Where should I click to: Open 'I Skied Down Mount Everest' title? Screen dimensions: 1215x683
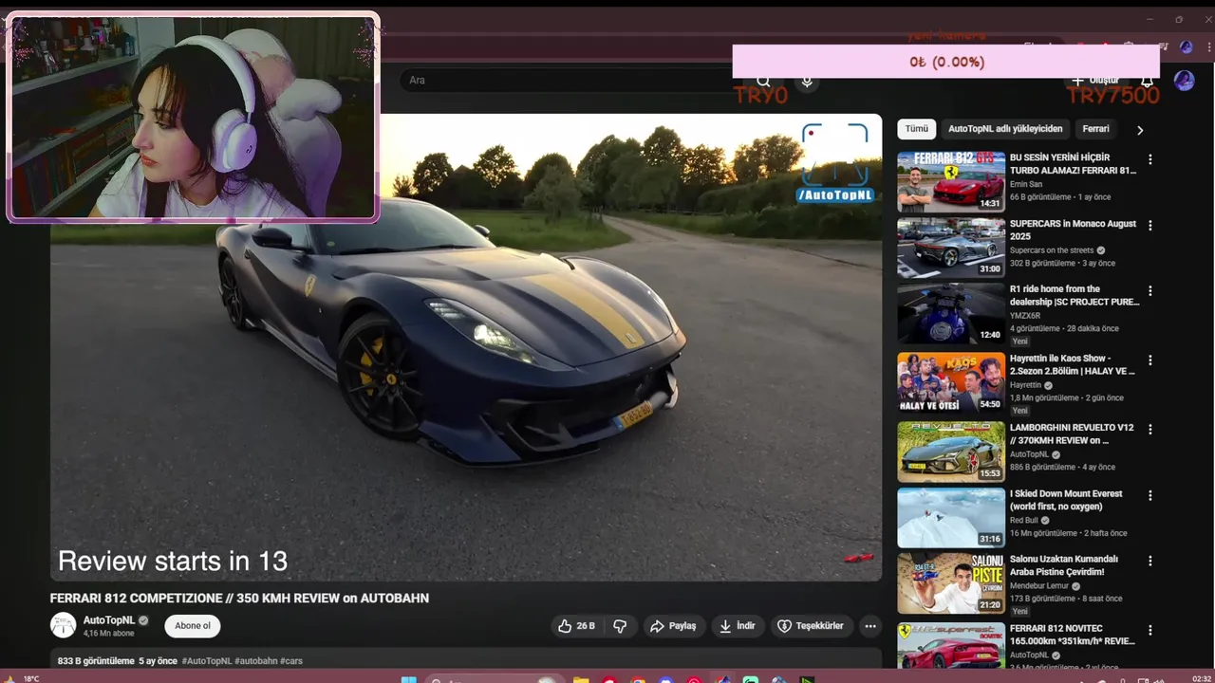click(x=1066, y=500)
